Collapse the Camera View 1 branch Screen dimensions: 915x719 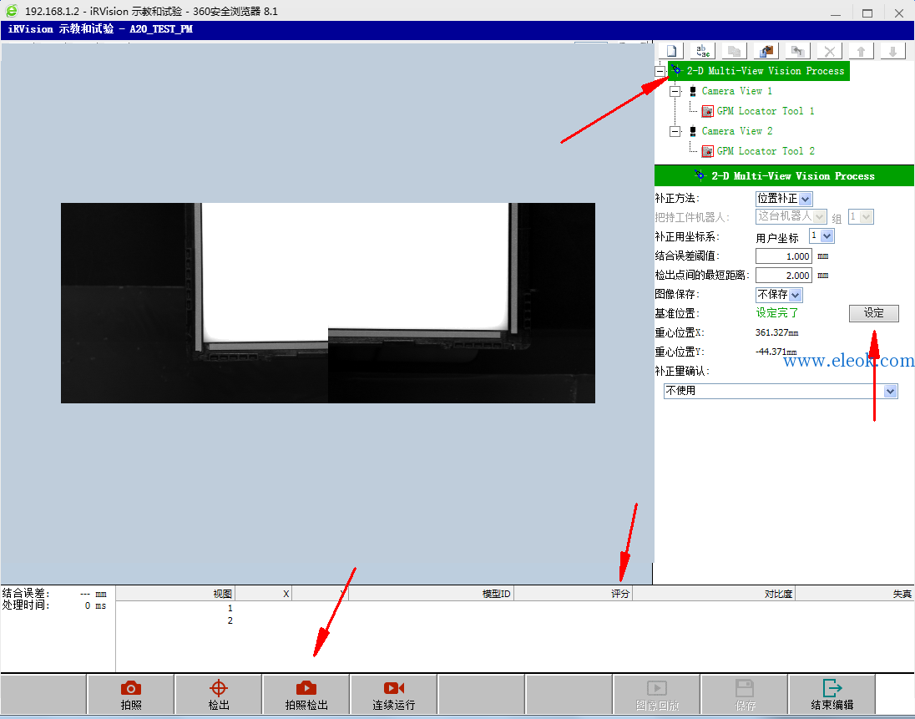pyautogui.click(x=675, y=91)
